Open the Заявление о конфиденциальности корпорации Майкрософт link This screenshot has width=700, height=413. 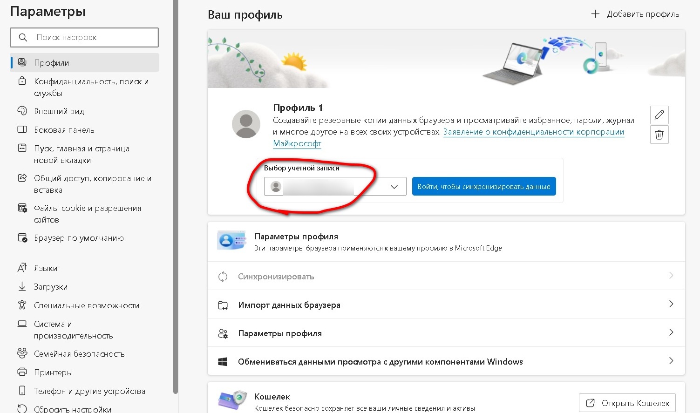pyautogui.click(x=533, y=132)
